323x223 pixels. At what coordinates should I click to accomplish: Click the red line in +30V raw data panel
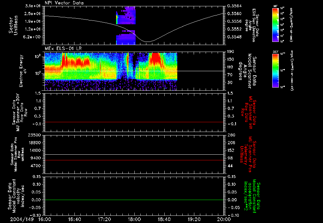[x=134, y=122]
